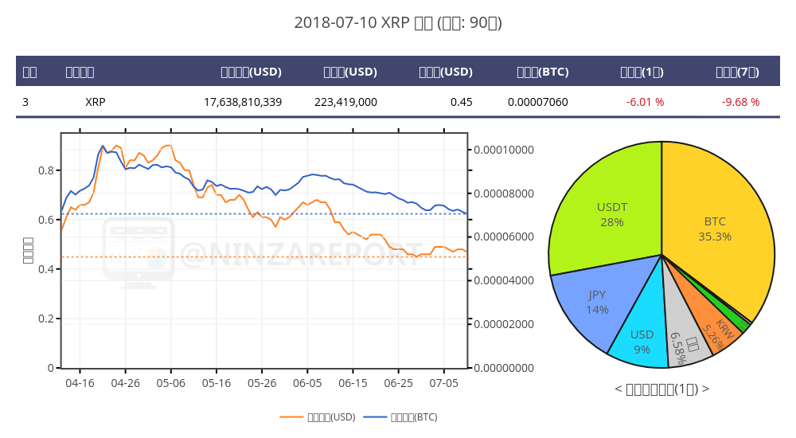The image size is (796, 438).
Task: Toggle the blue BTC price legend entry
Action: [x=400, y=417]
